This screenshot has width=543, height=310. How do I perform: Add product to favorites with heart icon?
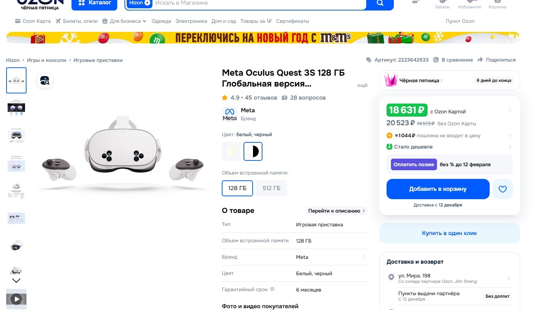tap(502, 189)
